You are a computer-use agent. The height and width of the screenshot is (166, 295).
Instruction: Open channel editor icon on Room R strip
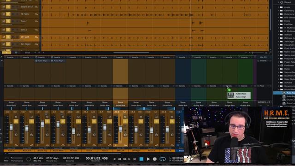pyautogui.click(x=172, y=135)
